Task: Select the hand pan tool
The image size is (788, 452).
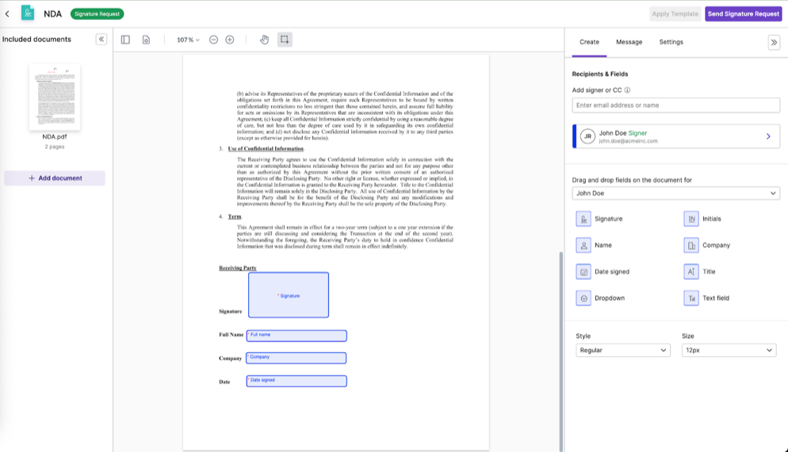Action: click(x=265, y=40)
